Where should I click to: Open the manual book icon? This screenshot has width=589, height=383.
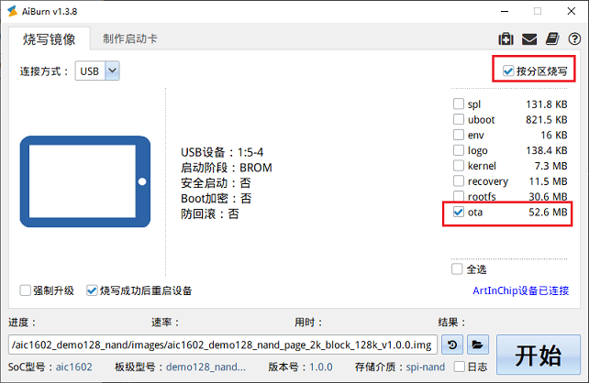point(551,38)
